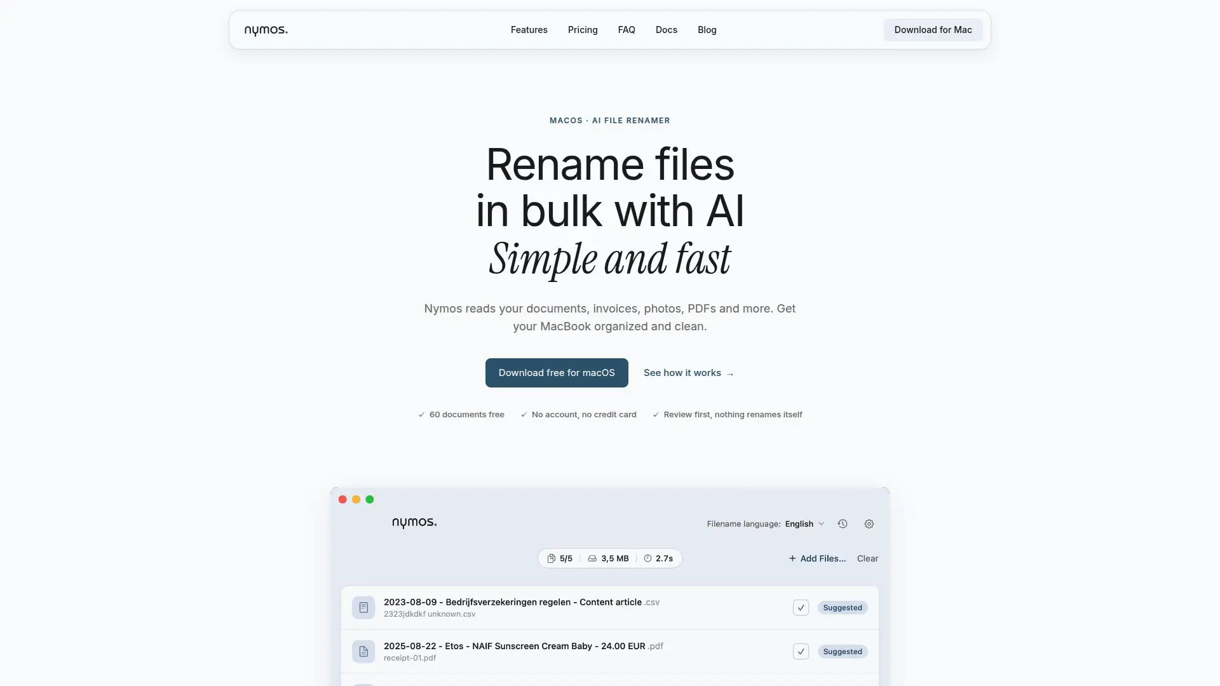Image resolution: width=1220 pixels, height=686 pixels.
Task: Click Clear in the app preview
Action: point(867,558)
